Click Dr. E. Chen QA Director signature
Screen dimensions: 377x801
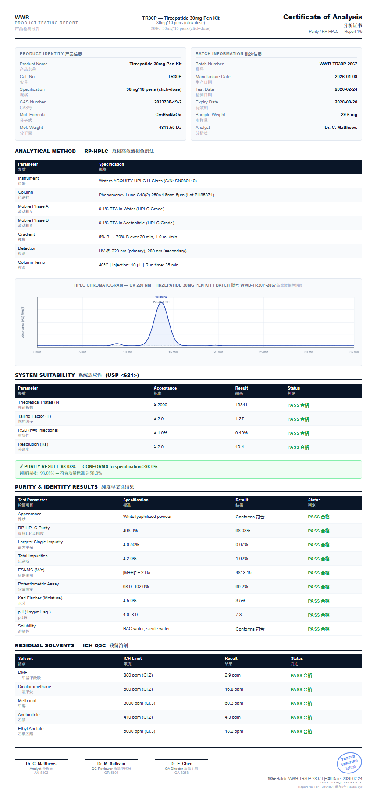181,764
